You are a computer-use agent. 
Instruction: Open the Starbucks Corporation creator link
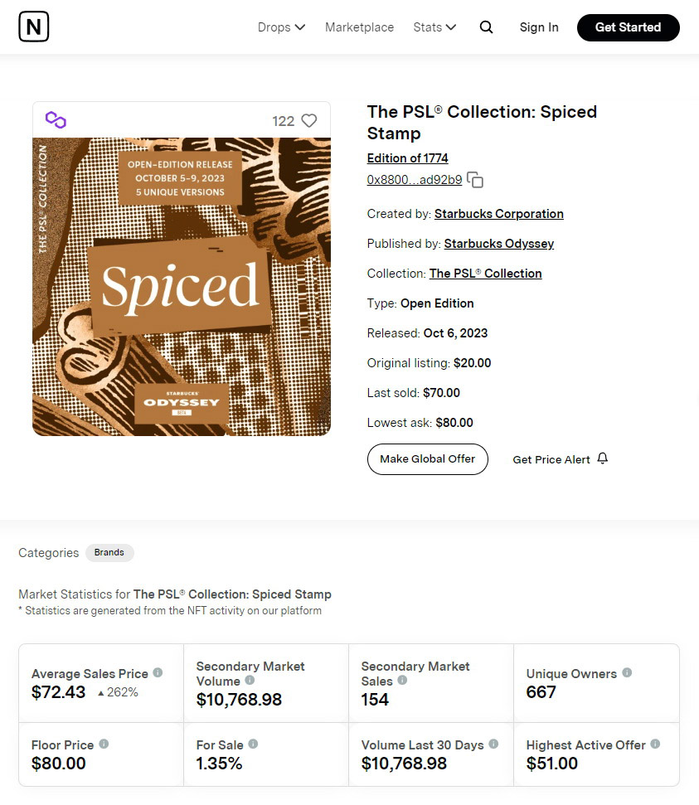[x=498, y=214]
